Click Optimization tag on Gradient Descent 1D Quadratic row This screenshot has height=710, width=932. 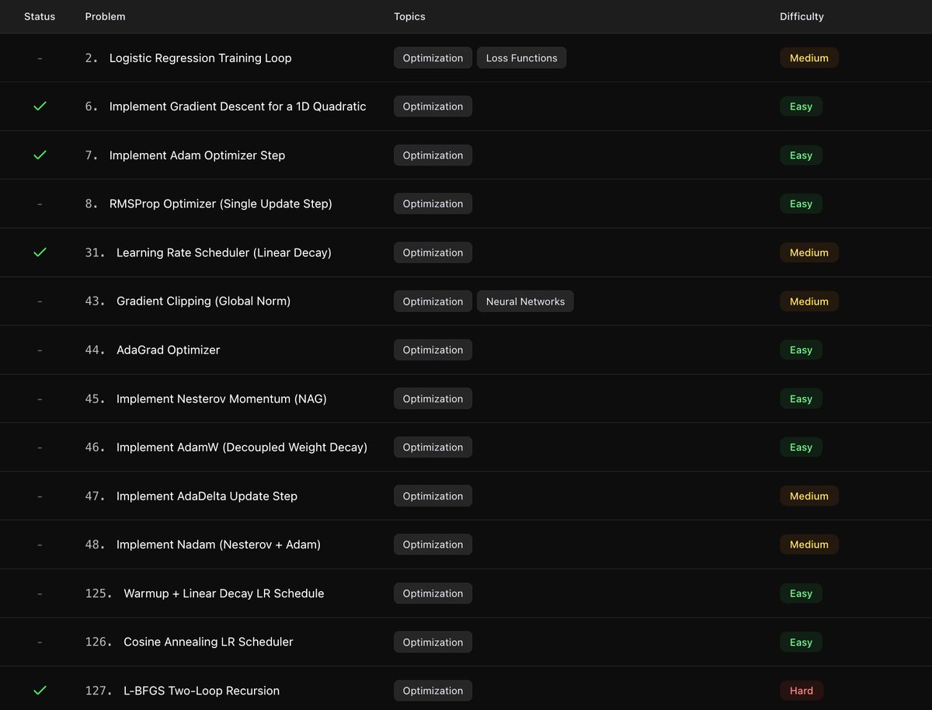[433, 106]
